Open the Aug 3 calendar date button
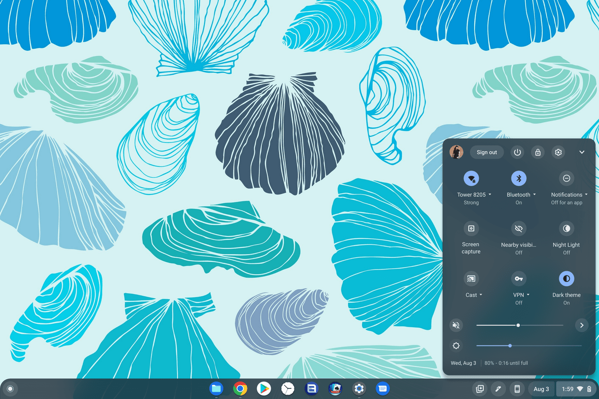This screenshot has height=399, width=599. [541, 389]
